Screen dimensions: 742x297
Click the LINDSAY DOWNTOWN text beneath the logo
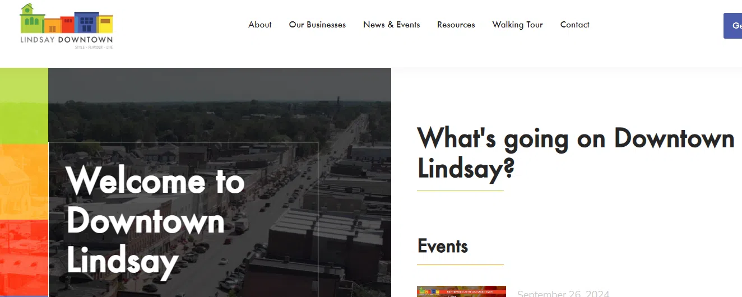point(66,40)
